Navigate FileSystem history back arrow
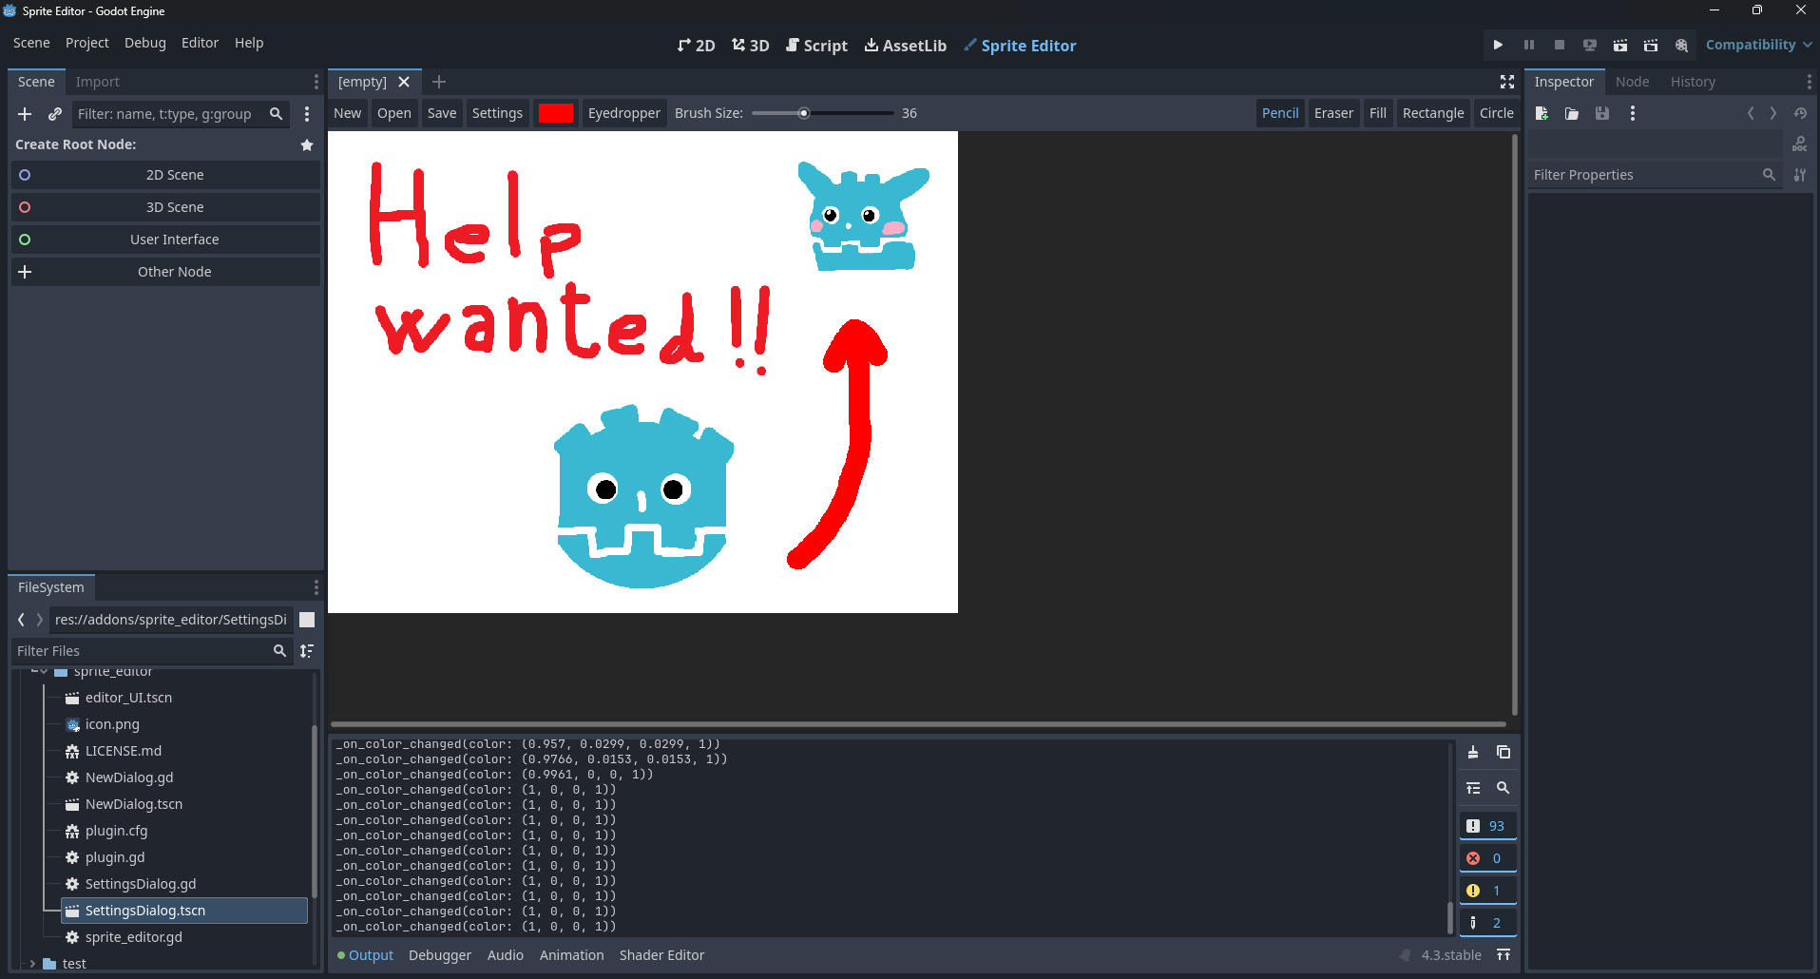 (21, 620)
